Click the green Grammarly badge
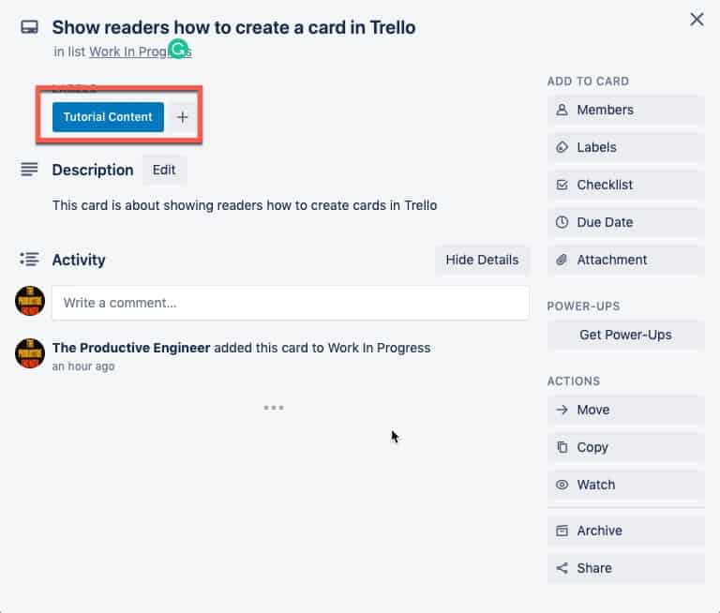 (178, 49)
